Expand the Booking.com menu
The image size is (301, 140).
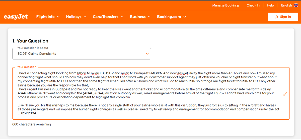(171, 17)
